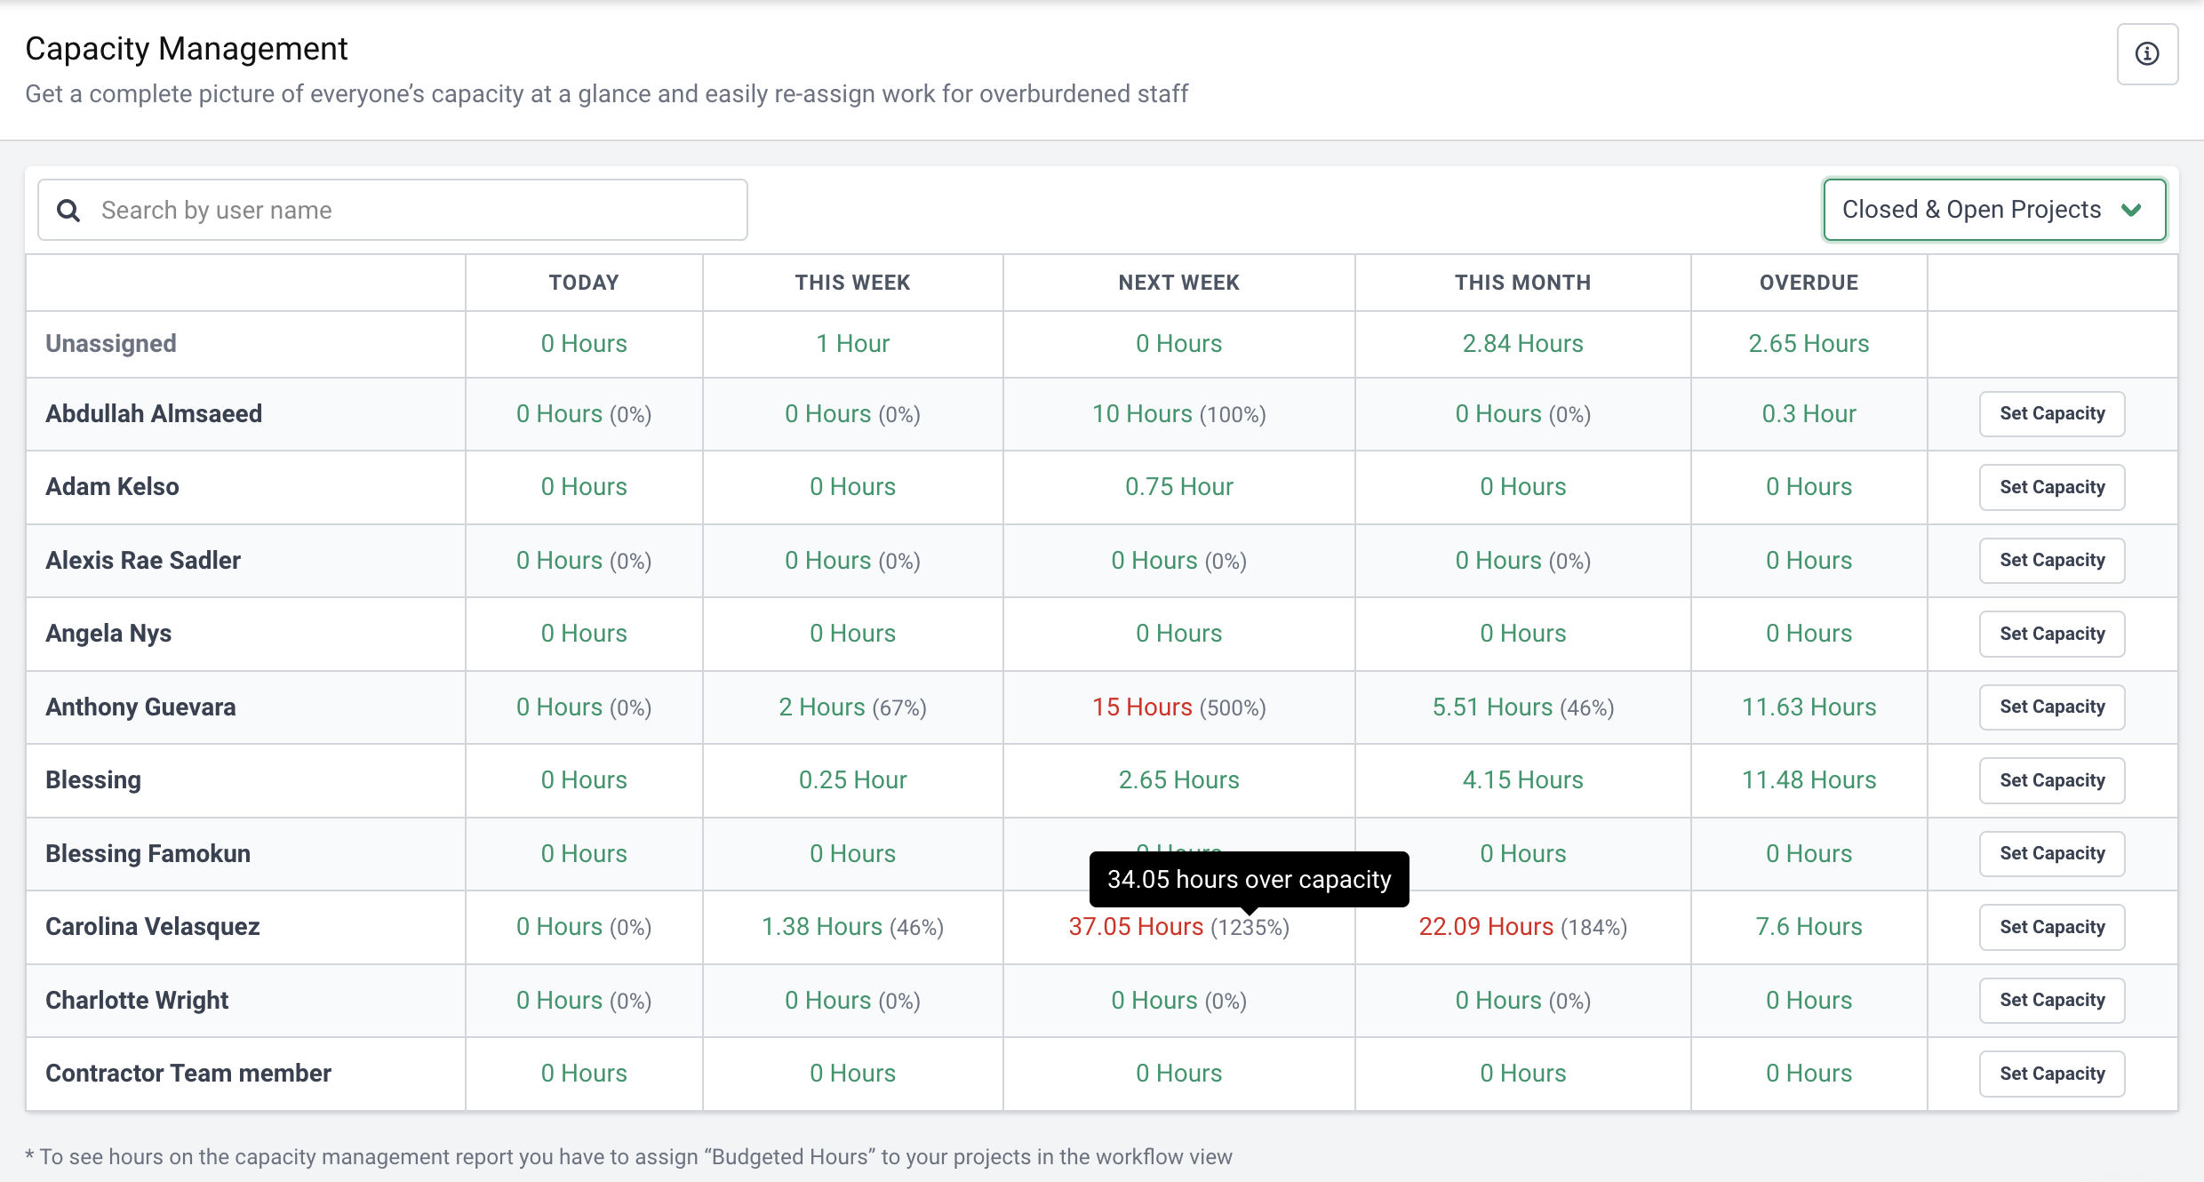Click Unassigned's 1 Hour this week value
The width and height of the screenshot is (2204, 1182).
tap(852, 344)
